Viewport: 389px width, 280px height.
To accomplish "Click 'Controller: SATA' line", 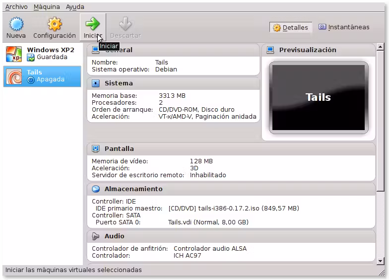I will pos(116,215).
